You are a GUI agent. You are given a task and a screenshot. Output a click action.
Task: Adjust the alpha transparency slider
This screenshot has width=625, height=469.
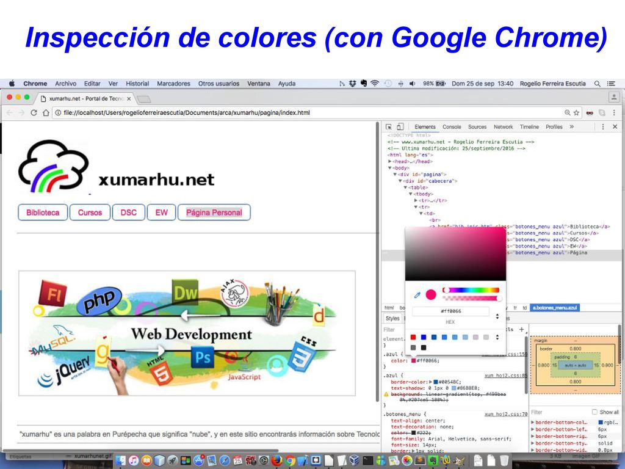[x=471, y=298]
